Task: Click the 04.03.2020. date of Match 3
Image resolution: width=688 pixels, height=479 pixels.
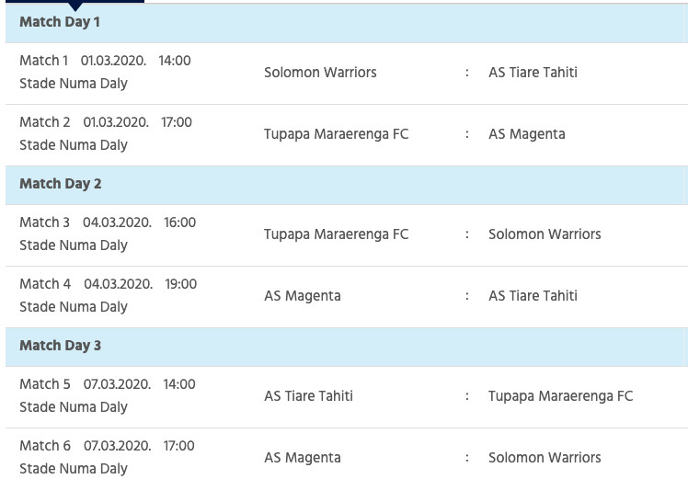Action: [117, 222]
